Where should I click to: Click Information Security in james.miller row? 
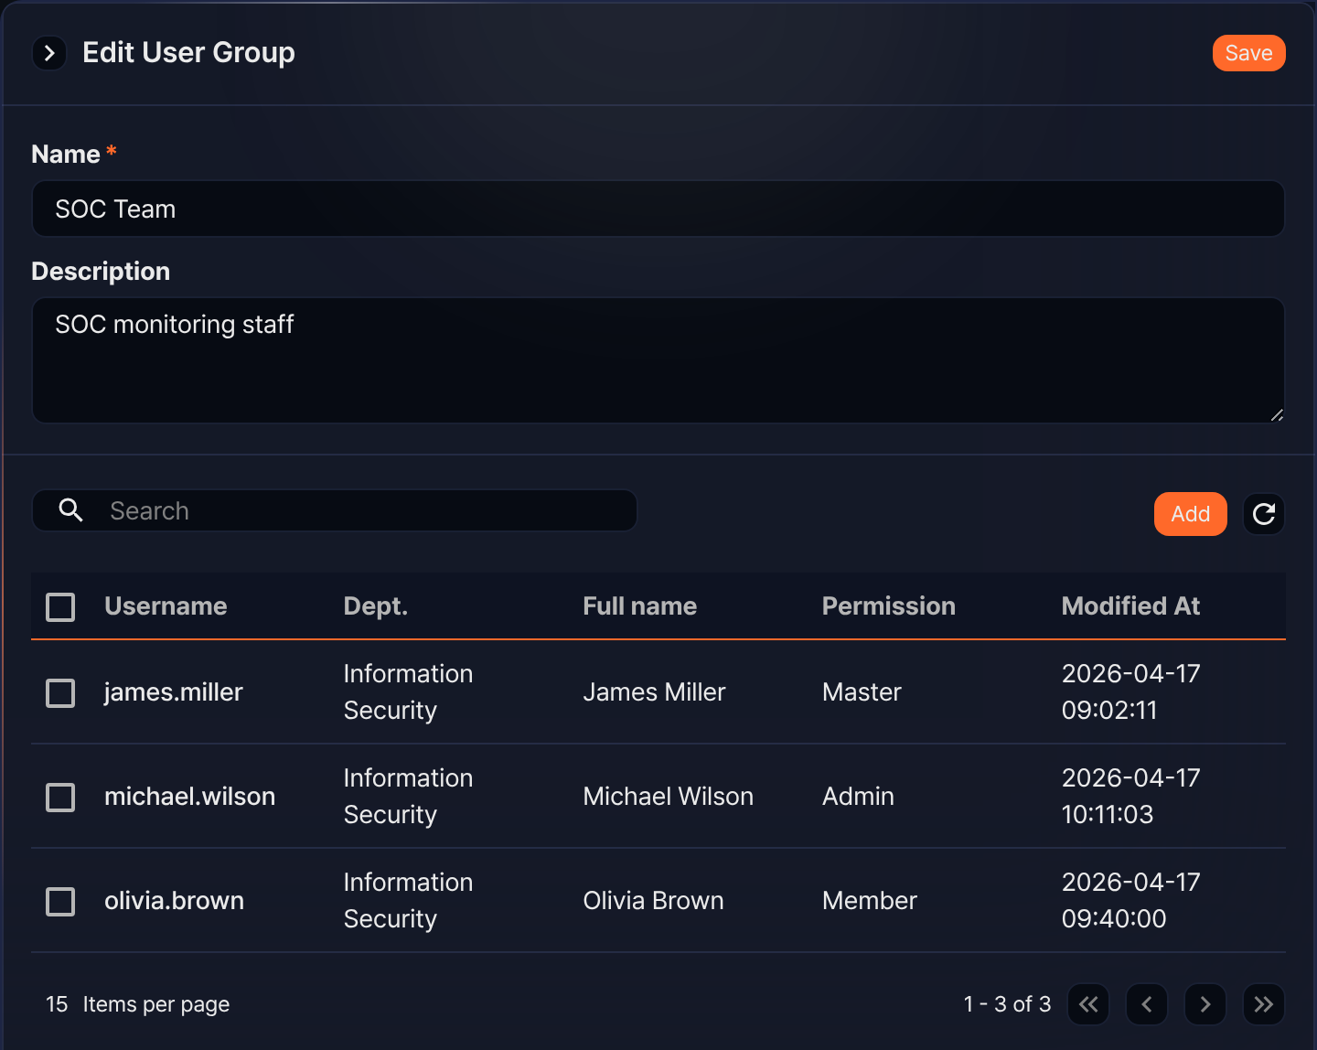click(x=409, y=691)
